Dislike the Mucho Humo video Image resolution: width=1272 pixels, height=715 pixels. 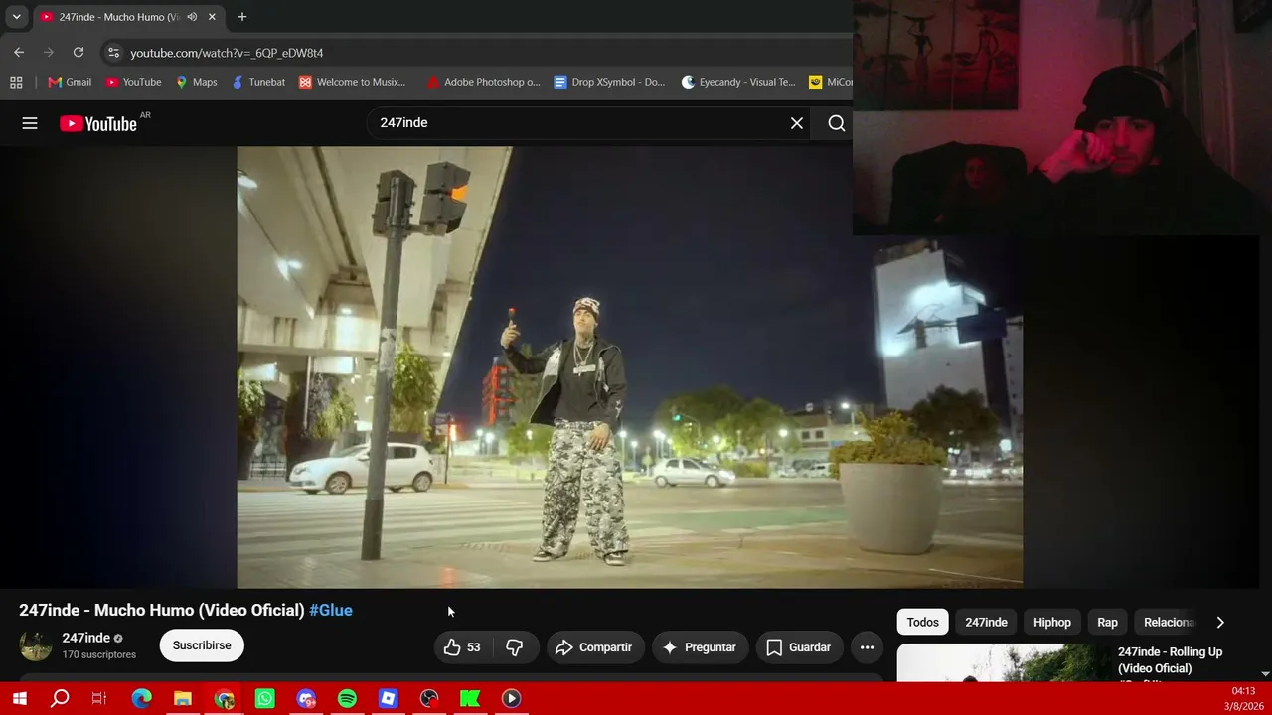[x=514, y=647]
